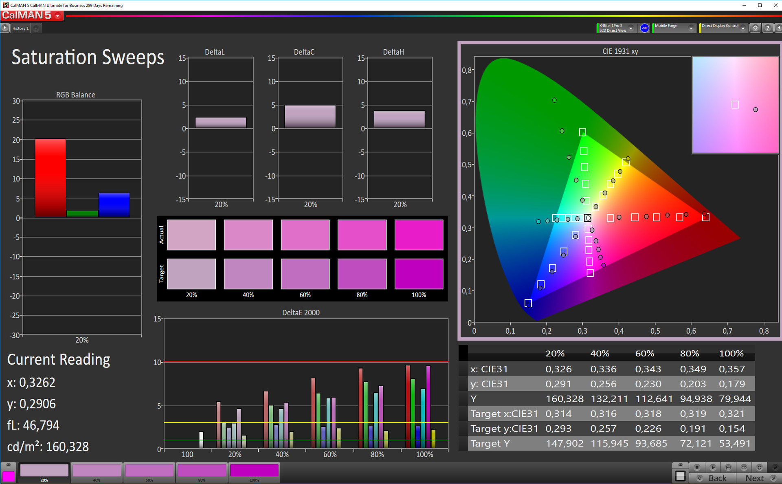Click the stop measurement button
Image resolution: width=782 pixels, height=484 pixels.
[697, 467]
